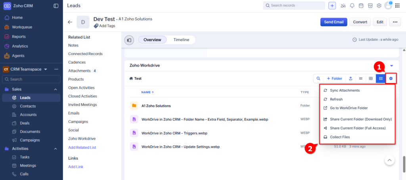Viewport: 406px width, 180px height.
Task: Click the Zoho CRM logo icon
Action: pos(7,6)
